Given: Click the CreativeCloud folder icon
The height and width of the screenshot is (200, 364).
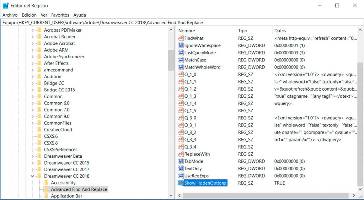Looking at the screenshot, I should tap(39, 129).
